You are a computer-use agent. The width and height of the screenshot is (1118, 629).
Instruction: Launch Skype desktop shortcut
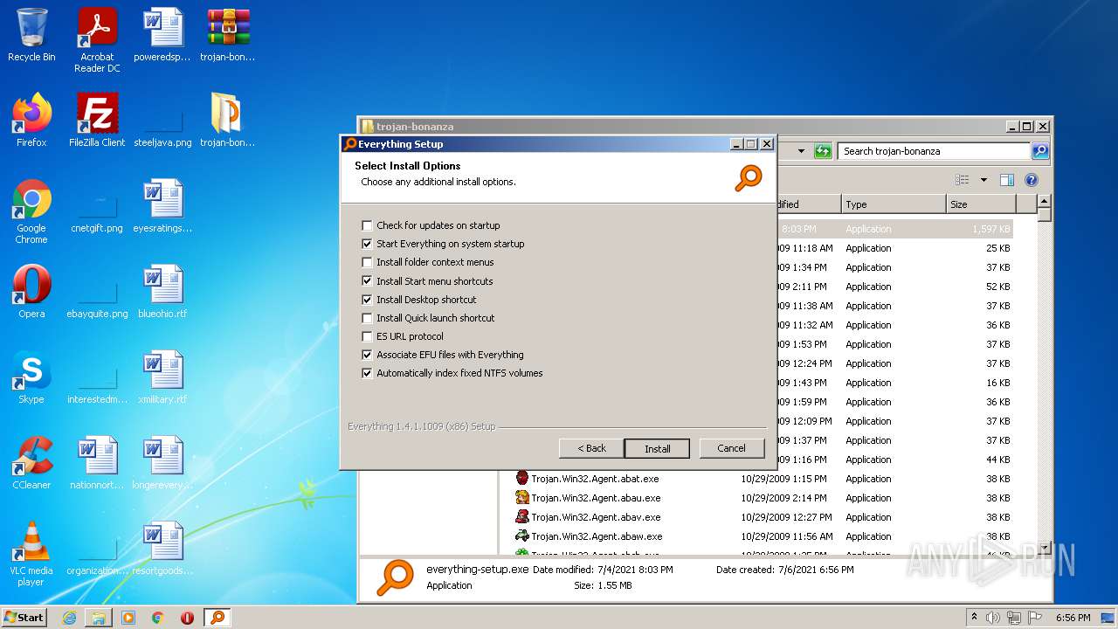[31, 377]
